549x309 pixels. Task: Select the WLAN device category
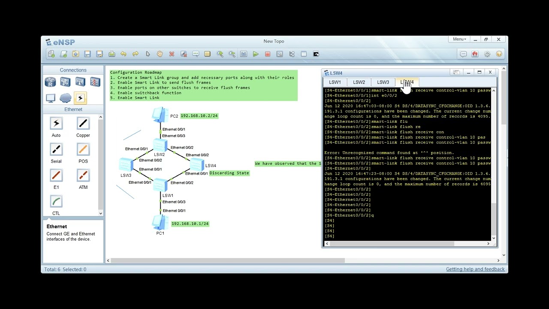(80, 82)
